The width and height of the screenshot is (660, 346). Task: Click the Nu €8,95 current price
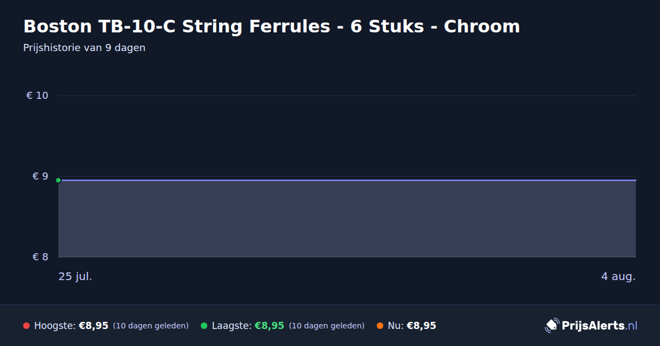(x=421, y=326)
